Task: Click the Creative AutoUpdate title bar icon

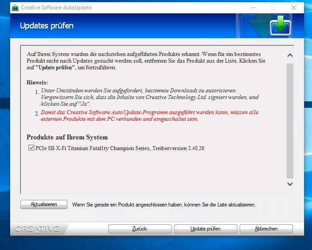Action: tap(15, 8)
